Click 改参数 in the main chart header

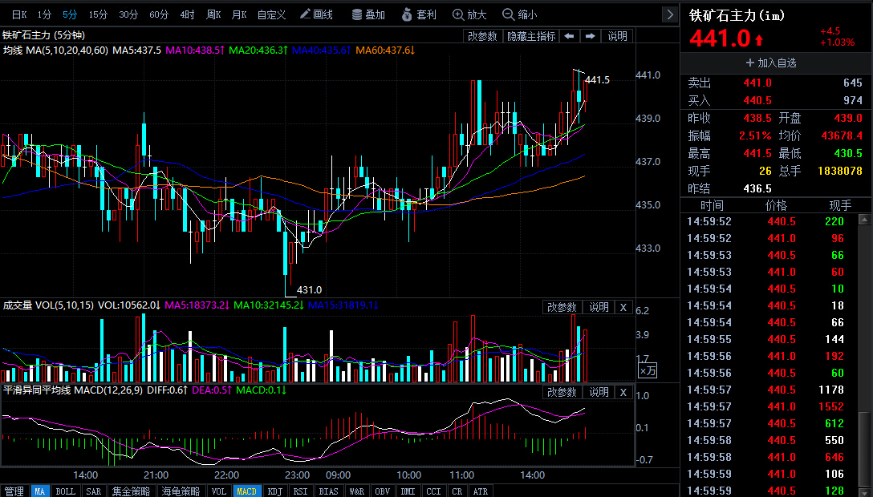pos(483,36)
